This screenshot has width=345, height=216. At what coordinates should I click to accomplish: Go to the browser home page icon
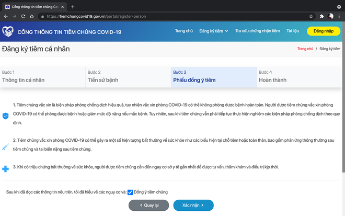click(32, 16)
